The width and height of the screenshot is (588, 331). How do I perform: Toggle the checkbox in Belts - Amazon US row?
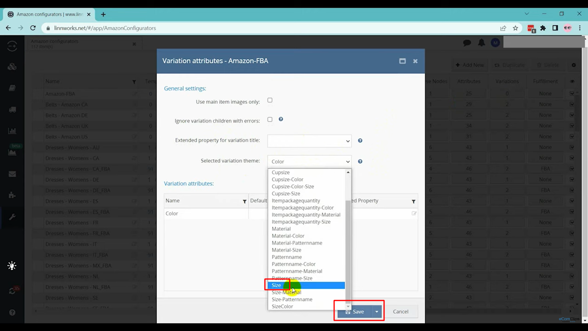pos(572,136)
